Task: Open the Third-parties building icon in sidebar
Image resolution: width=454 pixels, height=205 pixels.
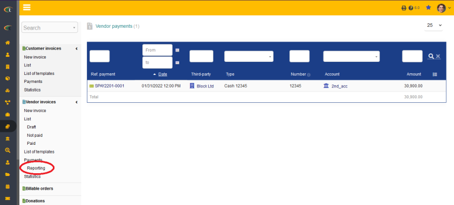Action: point(8,66)
